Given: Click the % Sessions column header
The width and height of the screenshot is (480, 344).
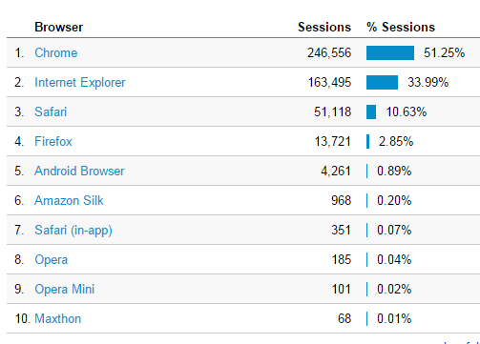Looking at the screenshot, I should pyautogui.click(x=401, y=27).
